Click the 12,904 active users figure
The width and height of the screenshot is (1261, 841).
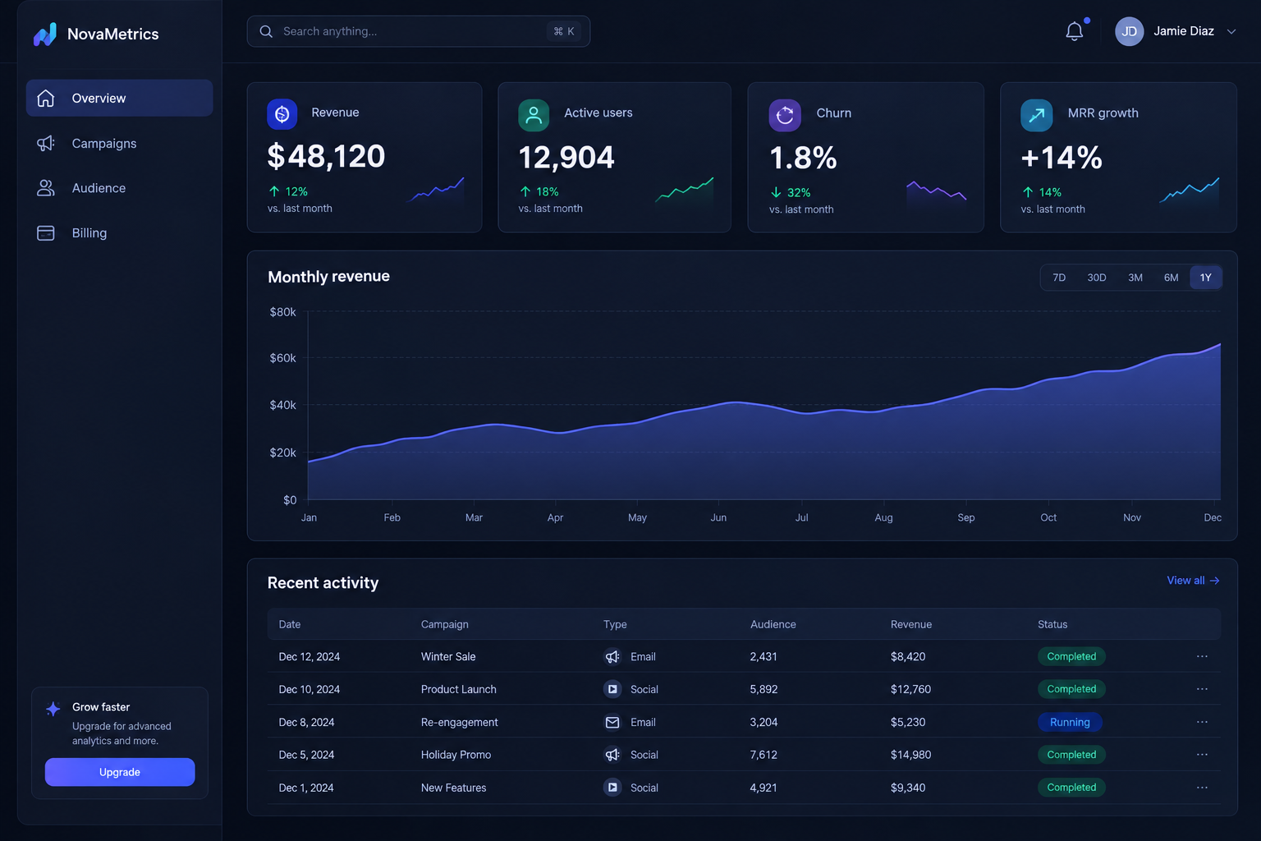(x=566, y=157)
